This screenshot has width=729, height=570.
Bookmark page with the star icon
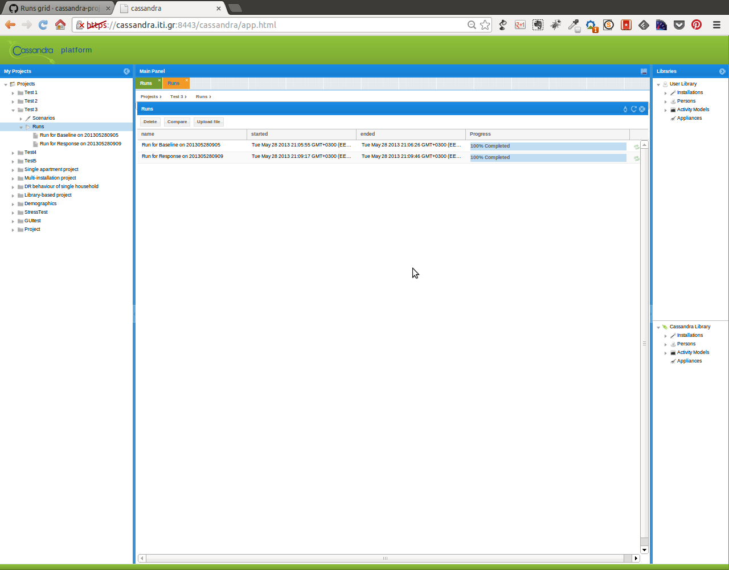pos(485,25)
